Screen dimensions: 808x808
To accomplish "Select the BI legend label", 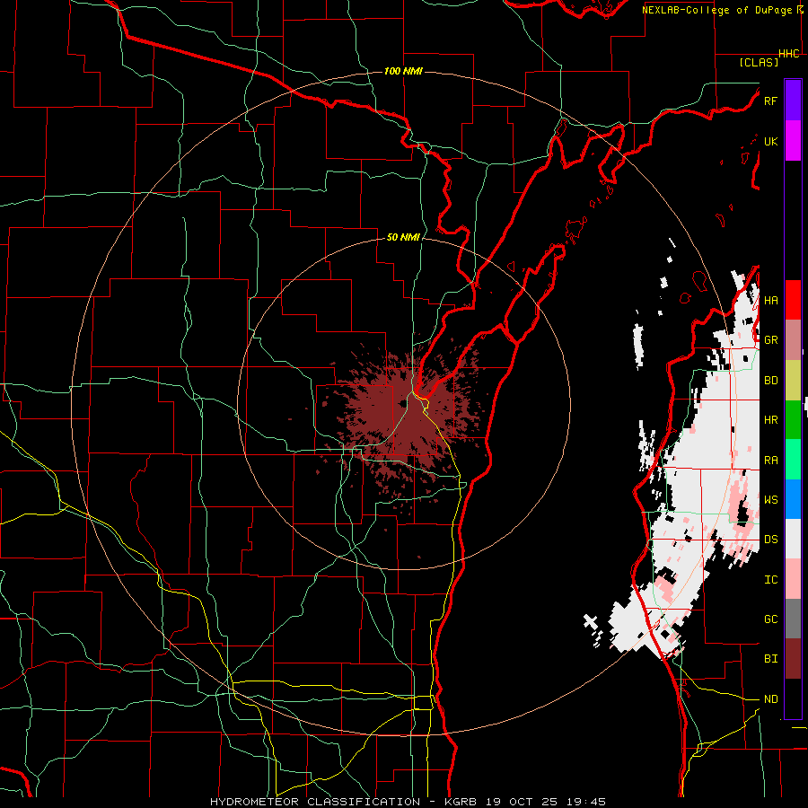I will (770, 659).
